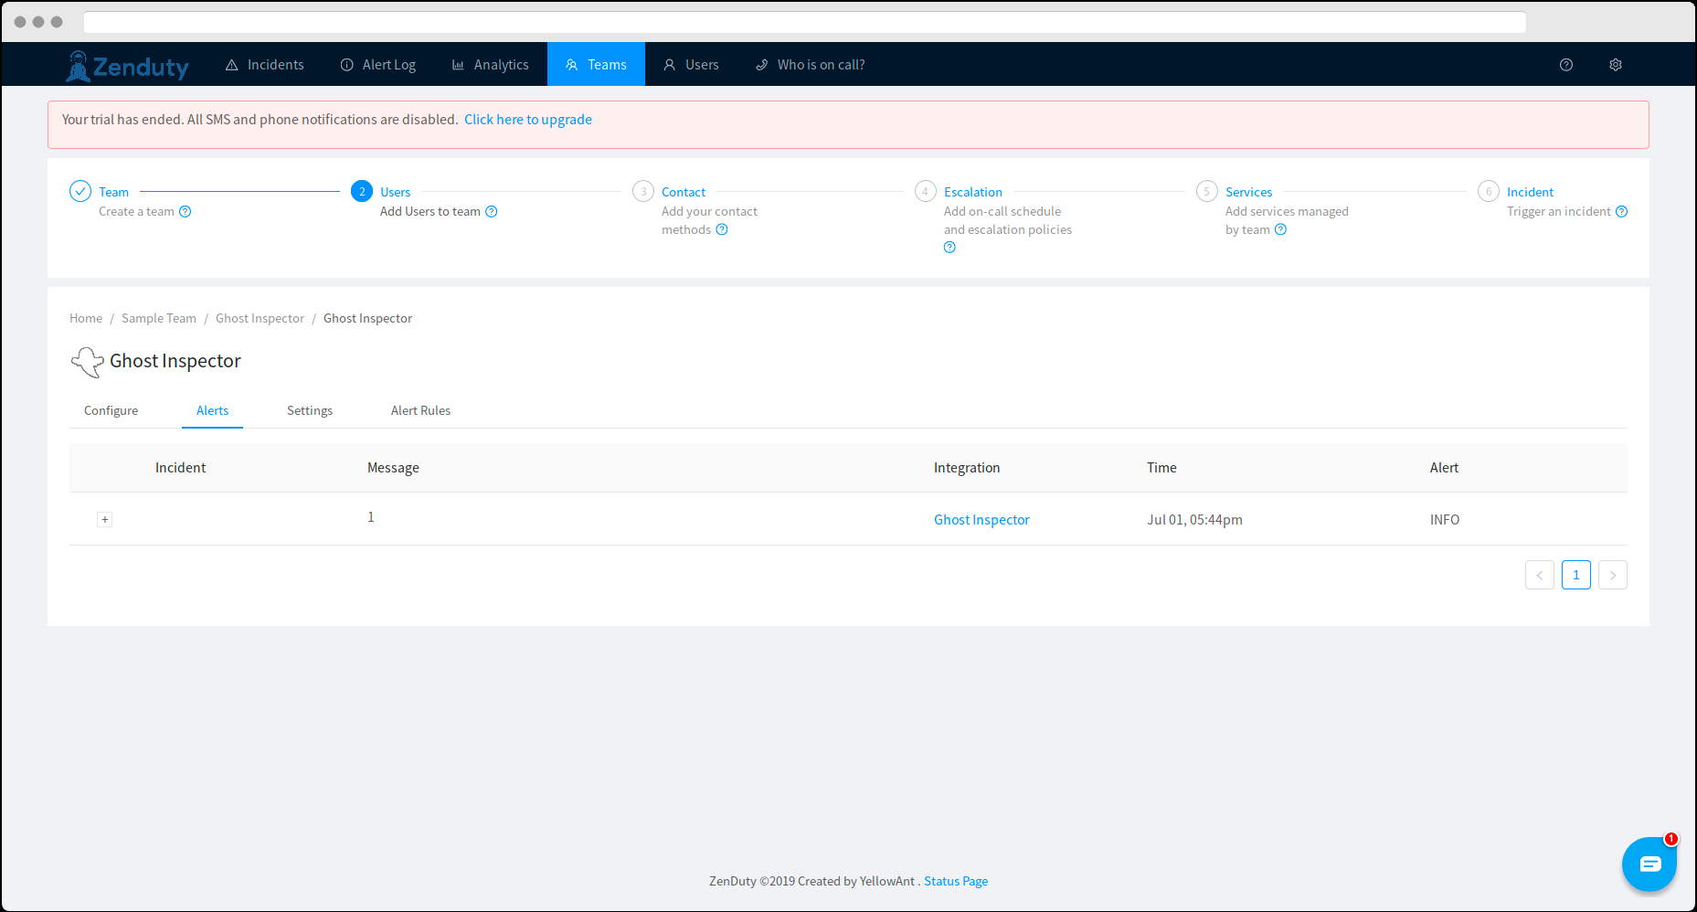Go to previous page of alerts

1540,575
